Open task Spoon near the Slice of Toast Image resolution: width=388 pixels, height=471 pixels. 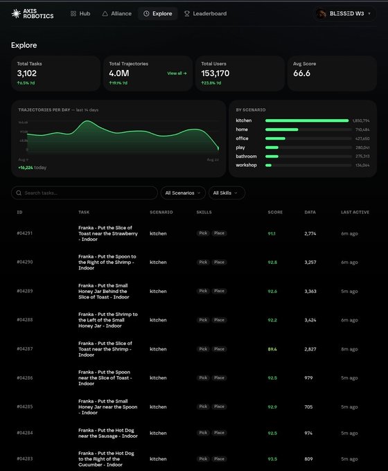click(105, 378)
